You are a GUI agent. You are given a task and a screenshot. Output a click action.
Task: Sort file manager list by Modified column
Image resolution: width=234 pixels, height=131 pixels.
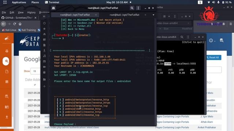point(187,29)
